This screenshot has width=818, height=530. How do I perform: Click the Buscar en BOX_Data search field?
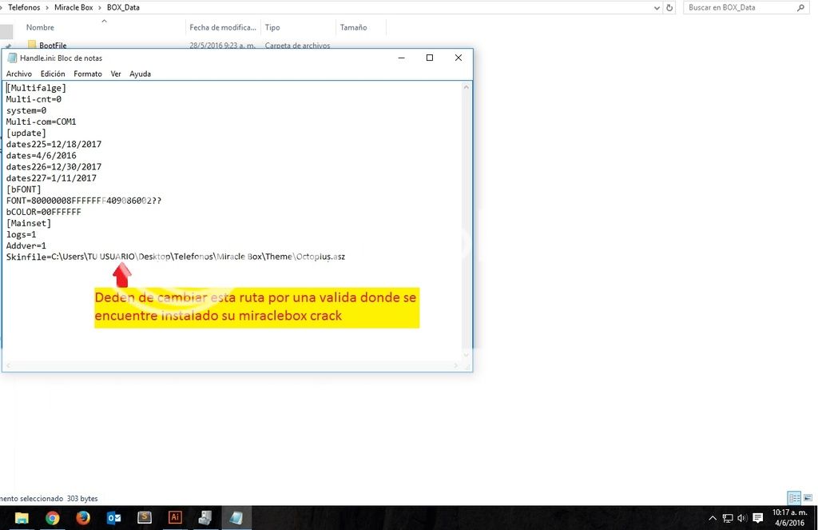tap(739, 7)
